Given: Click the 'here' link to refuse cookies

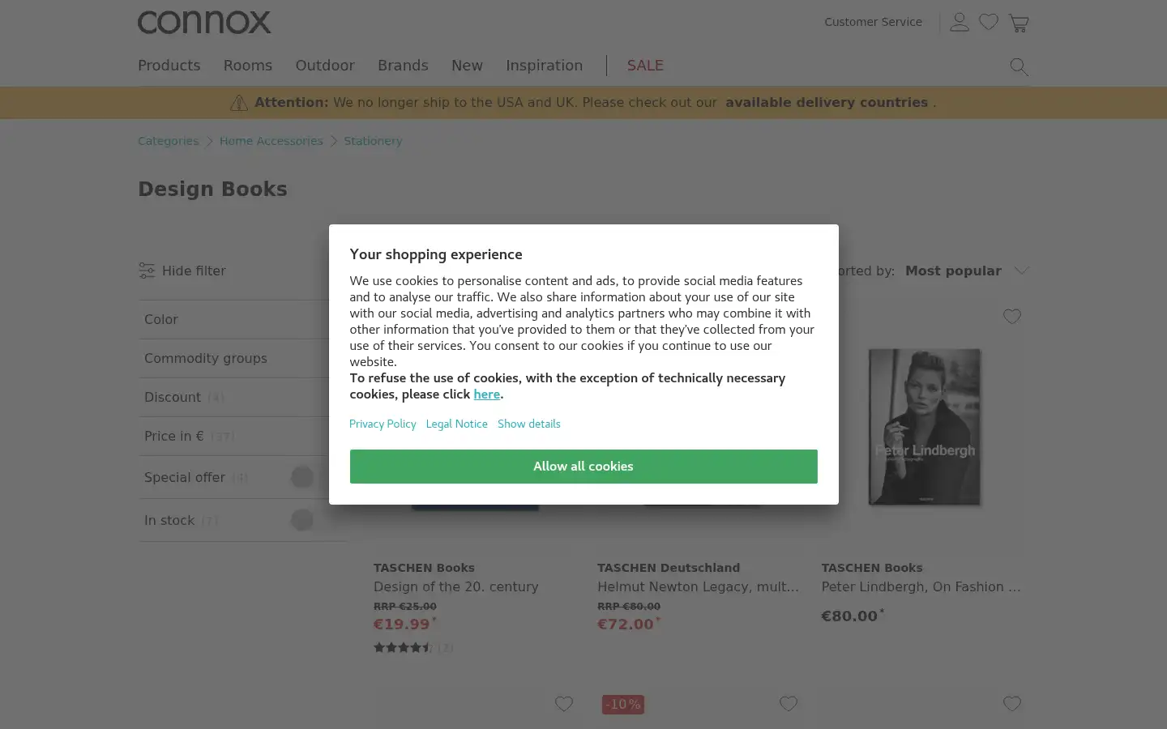Looking at the screenshot, I should pos(486,394).
